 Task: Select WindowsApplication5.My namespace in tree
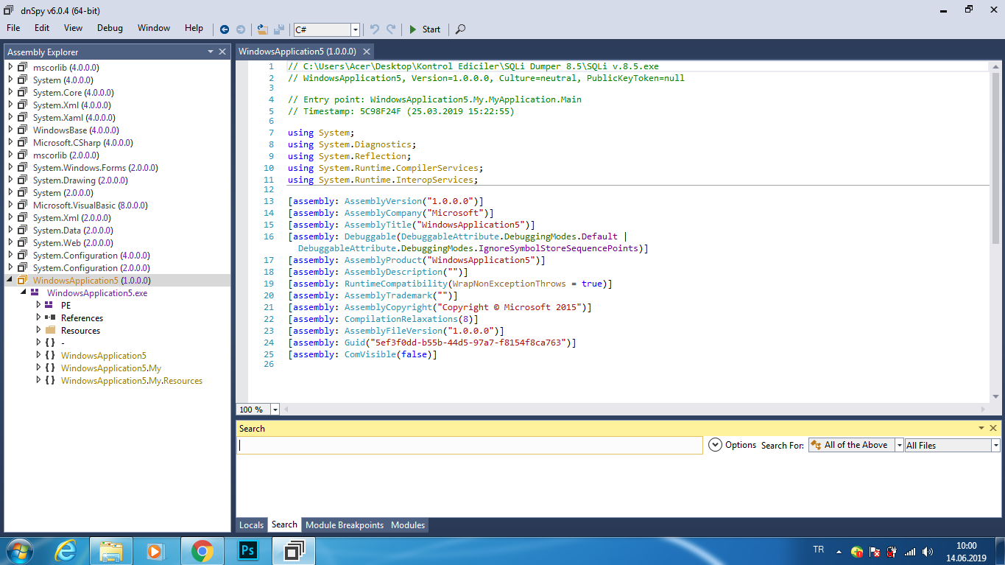click(110, 368)
